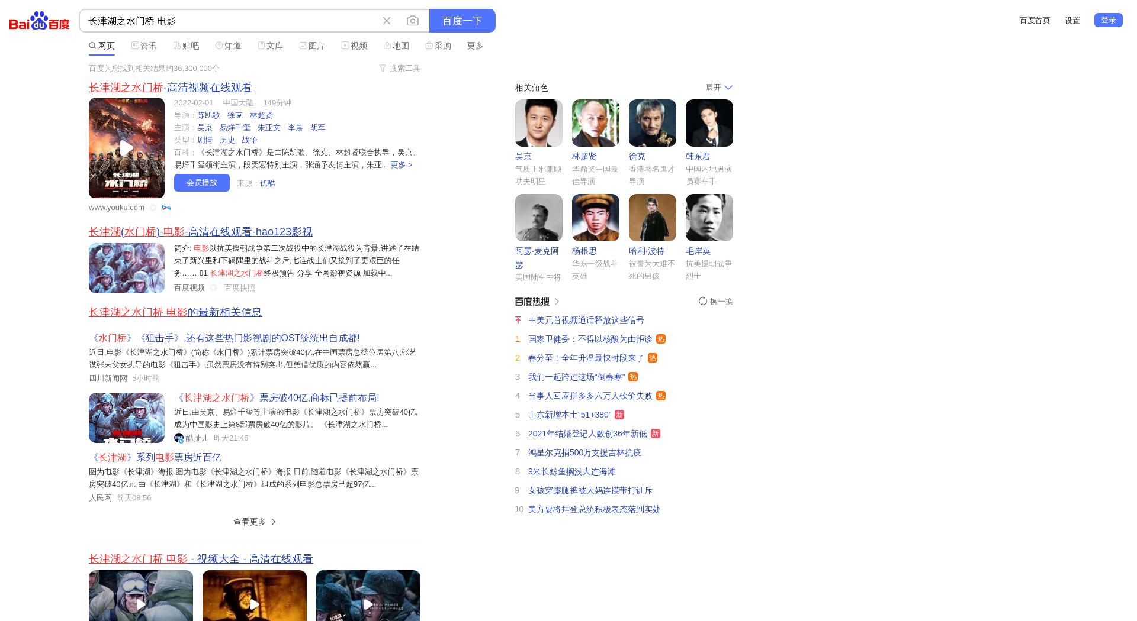This screenshot has width=1137, height=621.
Task: Open source link 优酷
Action: pos(267,183)
